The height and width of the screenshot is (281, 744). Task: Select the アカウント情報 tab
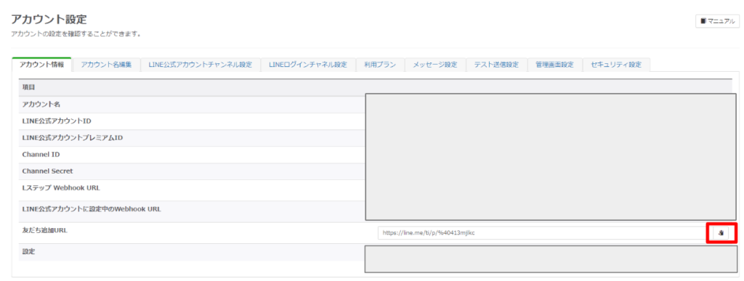(41, 65)
